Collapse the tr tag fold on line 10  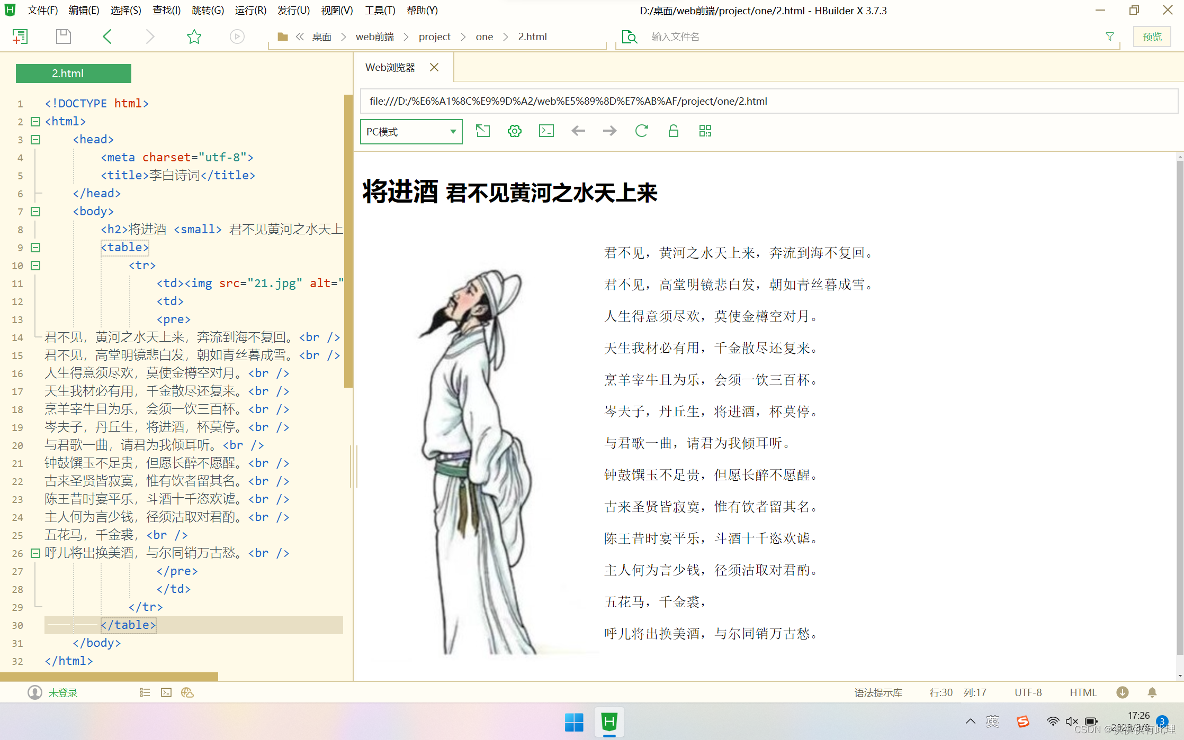[x=35, y=266]
